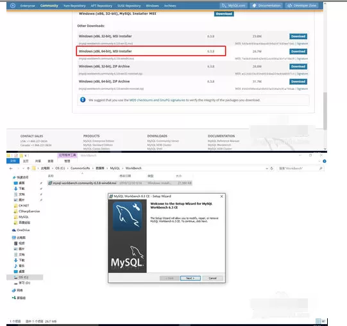The image size is (347, 326).
Task: Open Signature link for 32-bit MSI Installer
Action: pyautogui.click(x=302, y=44)
